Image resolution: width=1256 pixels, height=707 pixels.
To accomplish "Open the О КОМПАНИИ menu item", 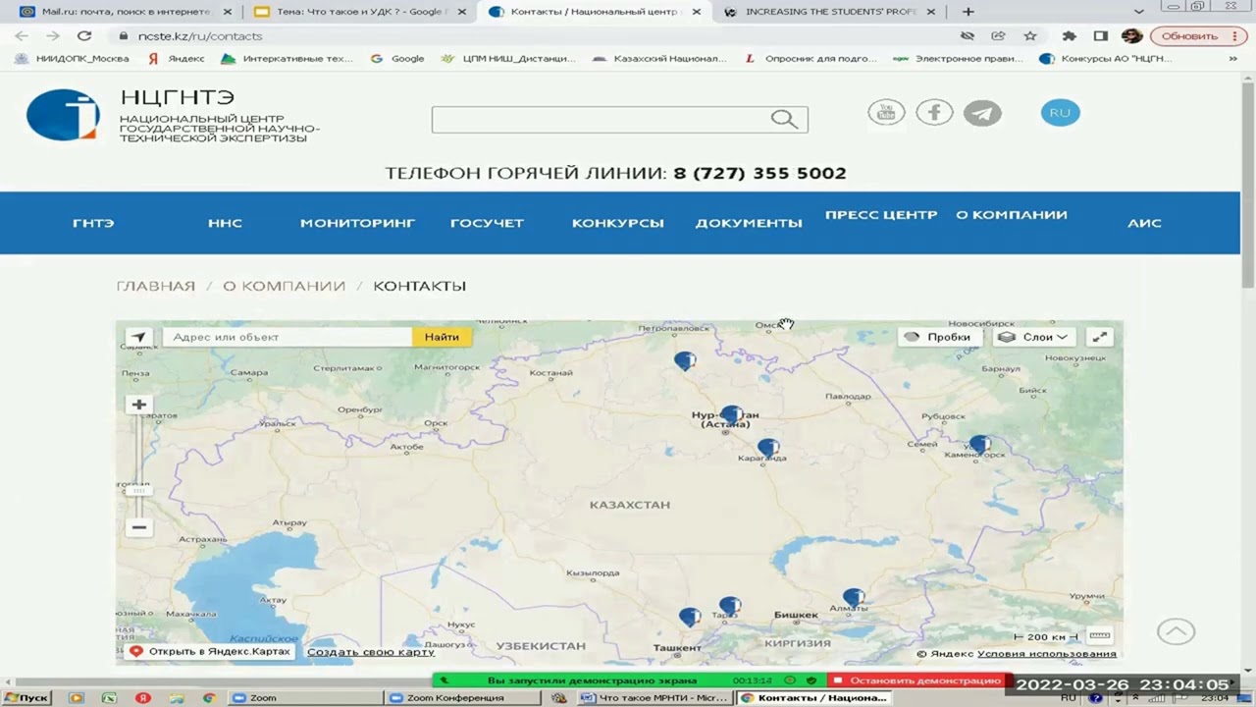I will pos(1012,214).
